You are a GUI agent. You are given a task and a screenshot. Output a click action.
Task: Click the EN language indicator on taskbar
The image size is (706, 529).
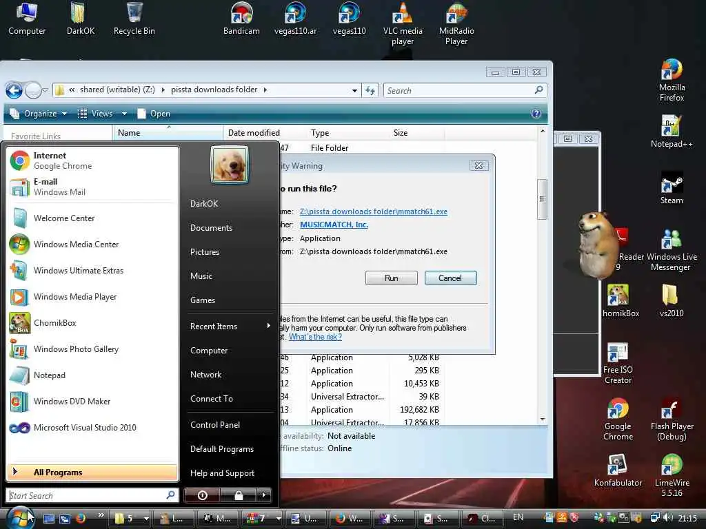518,517
